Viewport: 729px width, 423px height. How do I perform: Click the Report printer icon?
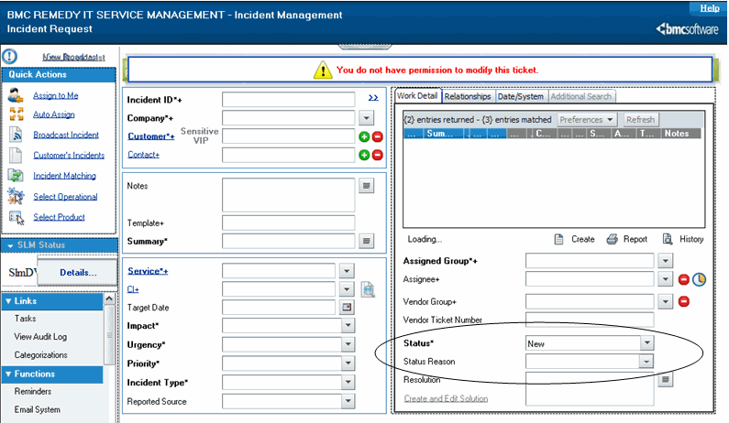click(612, 239)
